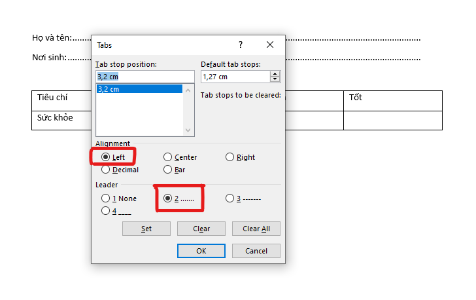
Task: Close the Tabs dialog
Action: pos(270,45)
